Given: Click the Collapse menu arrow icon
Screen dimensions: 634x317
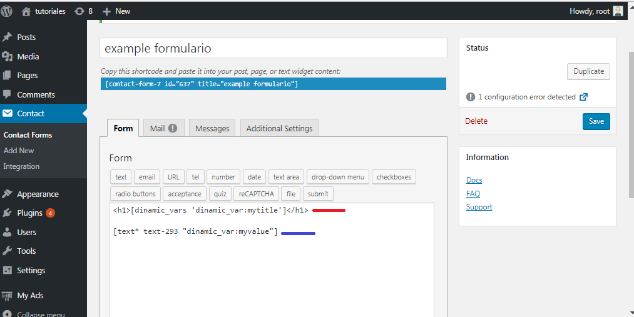Looking at the screenshot, I should 7,314.
